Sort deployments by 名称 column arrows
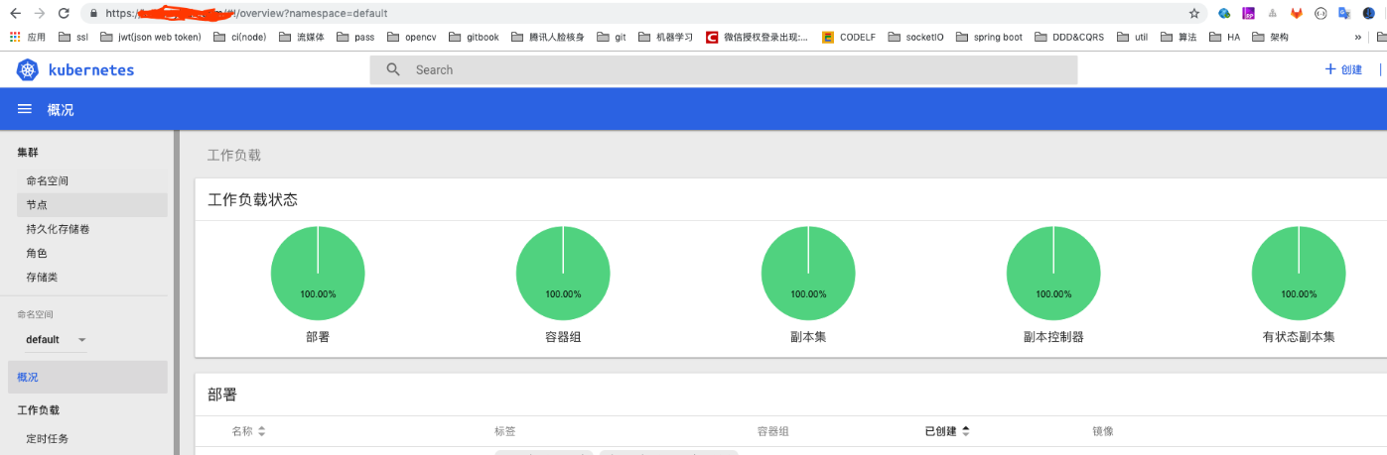This screenshot has width=1387, height=455. point(261,431)
